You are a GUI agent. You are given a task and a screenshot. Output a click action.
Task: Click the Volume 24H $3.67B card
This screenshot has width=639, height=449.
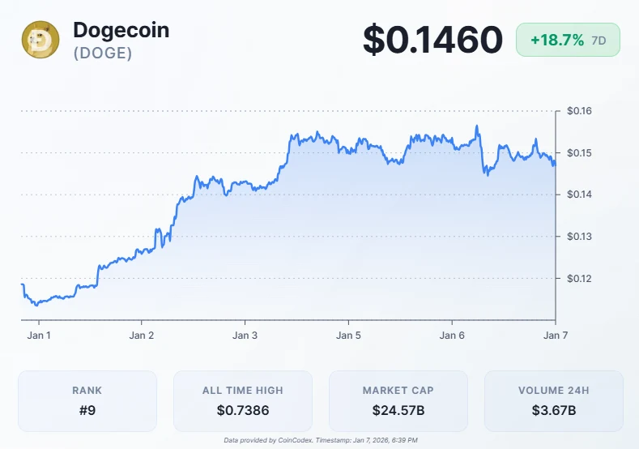point(554,400)
